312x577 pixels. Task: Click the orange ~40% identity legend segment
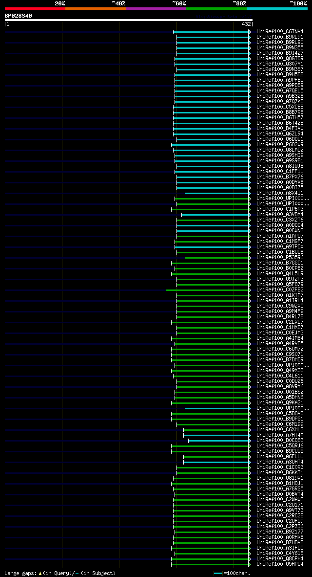pos(96,8)
